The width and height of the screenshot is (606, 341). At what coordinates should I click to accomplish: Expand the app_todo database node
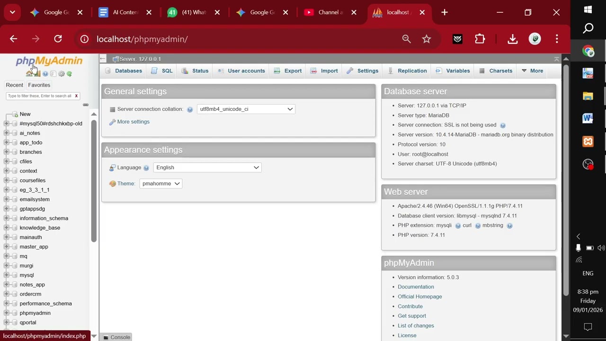pos(7,143)
